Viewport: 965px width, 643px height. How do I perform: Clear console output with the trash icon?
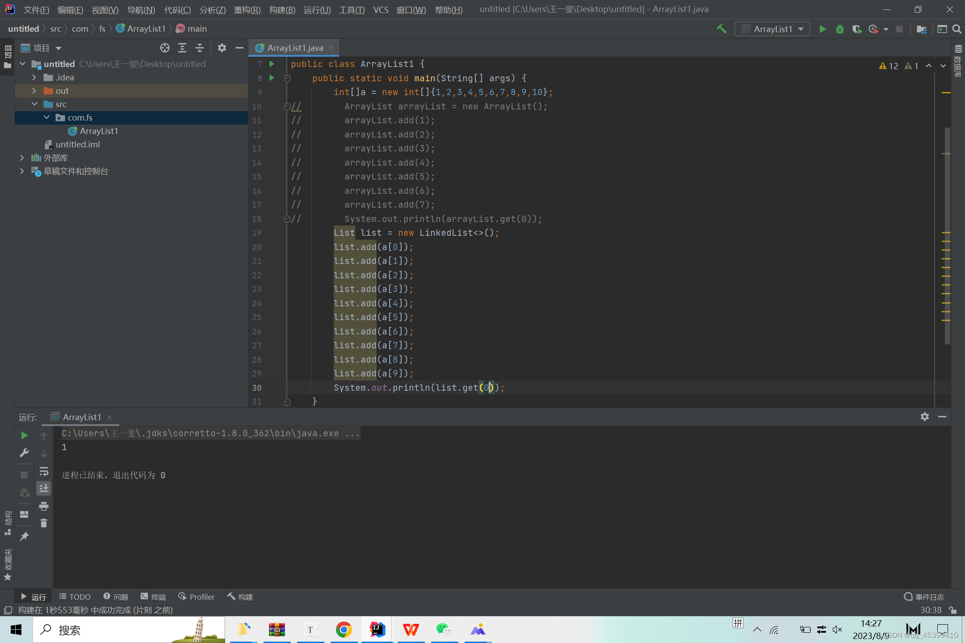click(x=44, y=523)
